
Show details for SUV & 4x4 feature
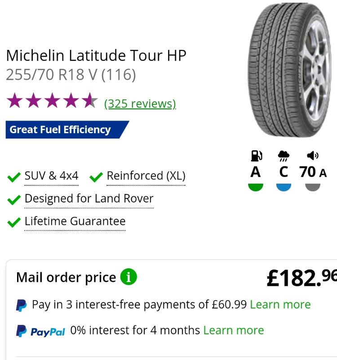(x=51, y=176)
